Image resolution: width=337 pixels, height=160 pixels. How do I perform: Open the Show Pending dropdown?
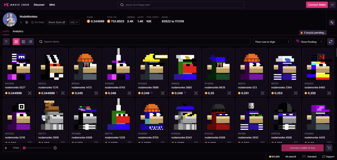tap(309, 42)
